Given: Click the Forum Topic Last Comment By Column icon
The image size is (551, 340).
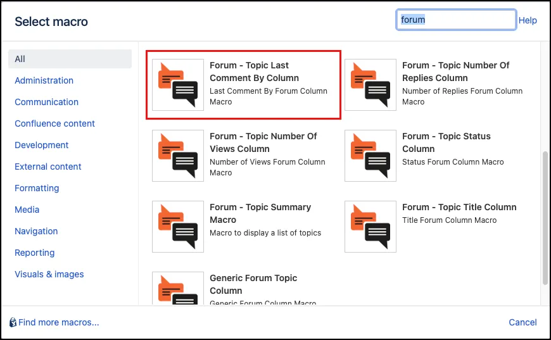Looking at the screenshot, I should (178, 85).
